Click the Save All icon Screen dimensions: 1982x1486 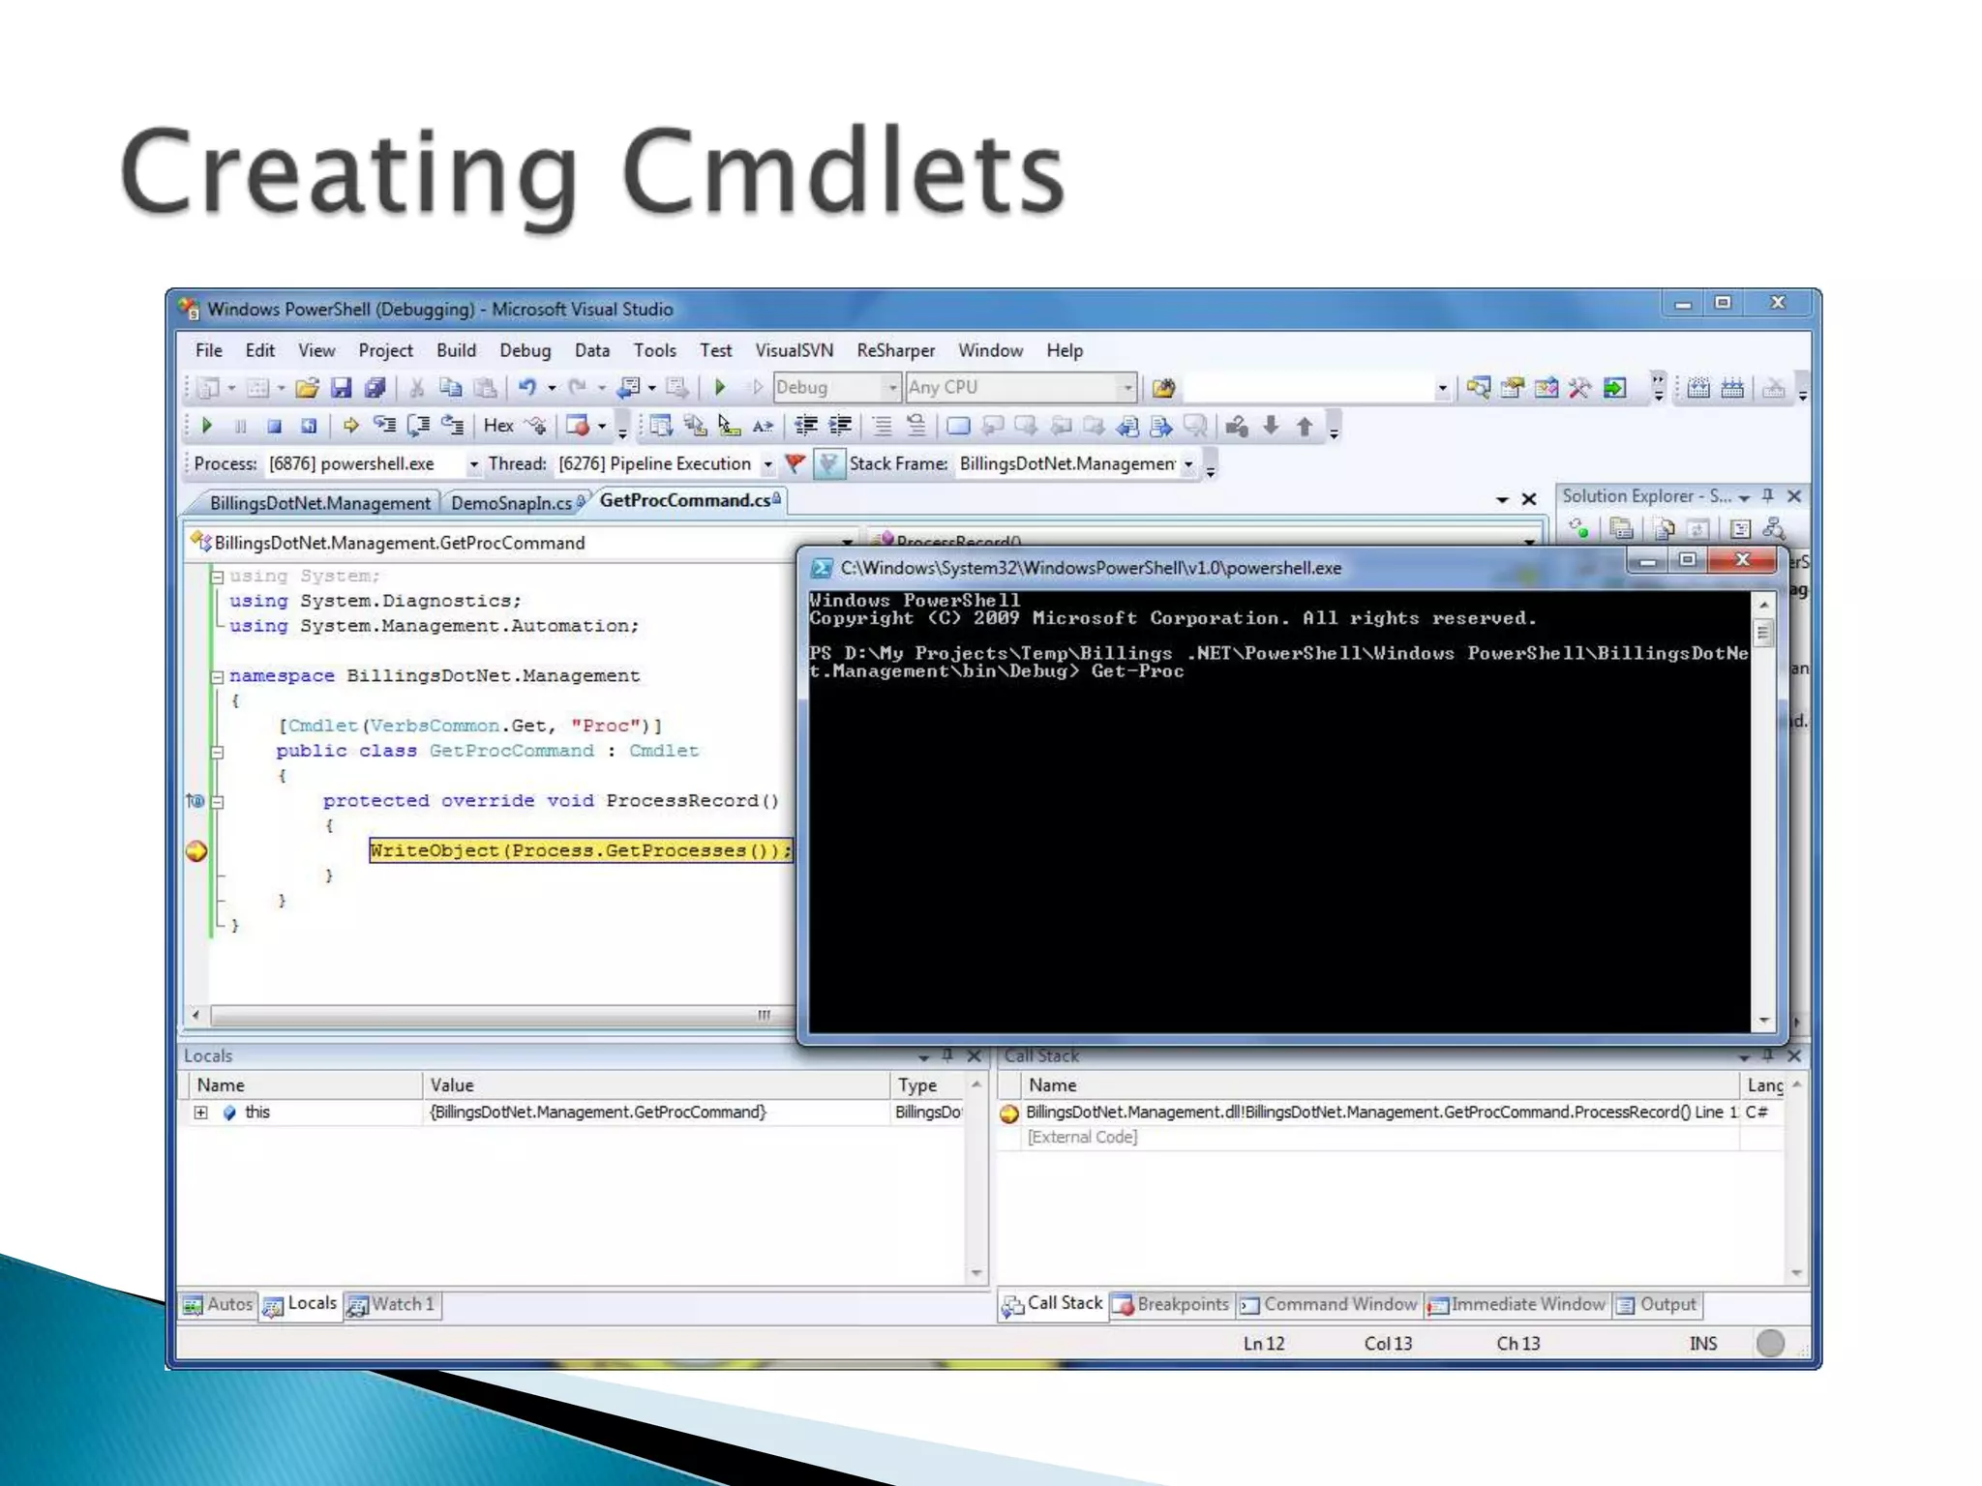(375, 388)
